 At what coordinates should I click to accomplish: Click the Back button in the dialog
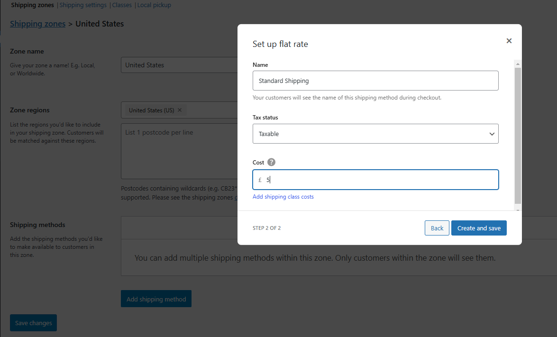pyautogui.click(x=437, y=228)
